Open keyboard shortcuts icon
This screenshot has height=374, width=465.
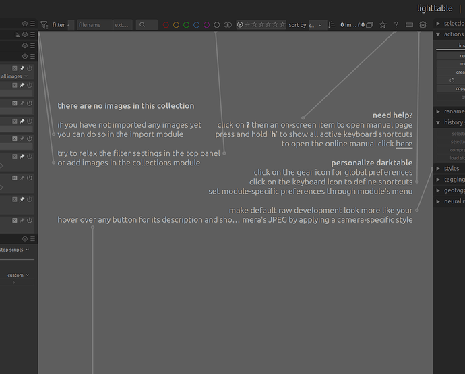point(409,25)
